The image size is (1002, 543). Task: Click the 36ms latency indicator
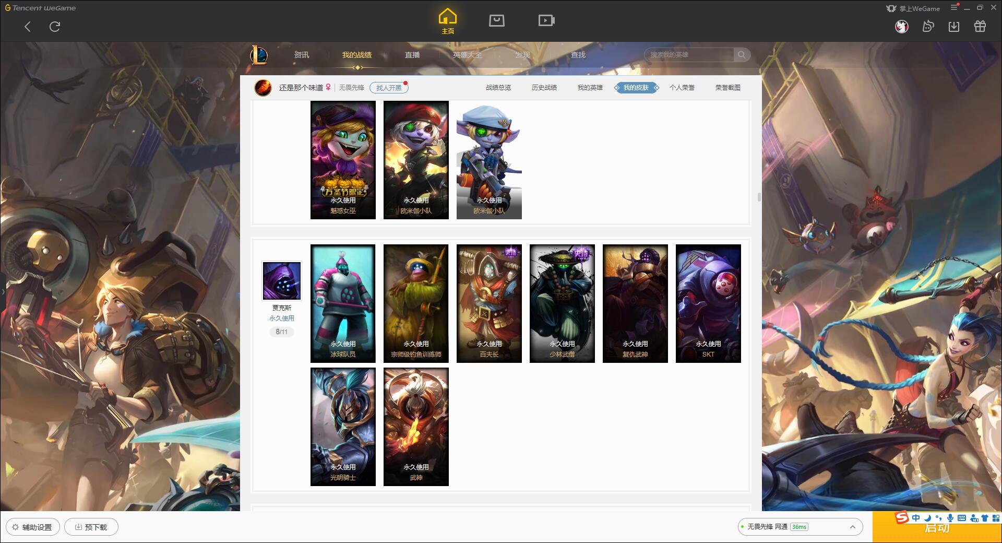[799, 527]
